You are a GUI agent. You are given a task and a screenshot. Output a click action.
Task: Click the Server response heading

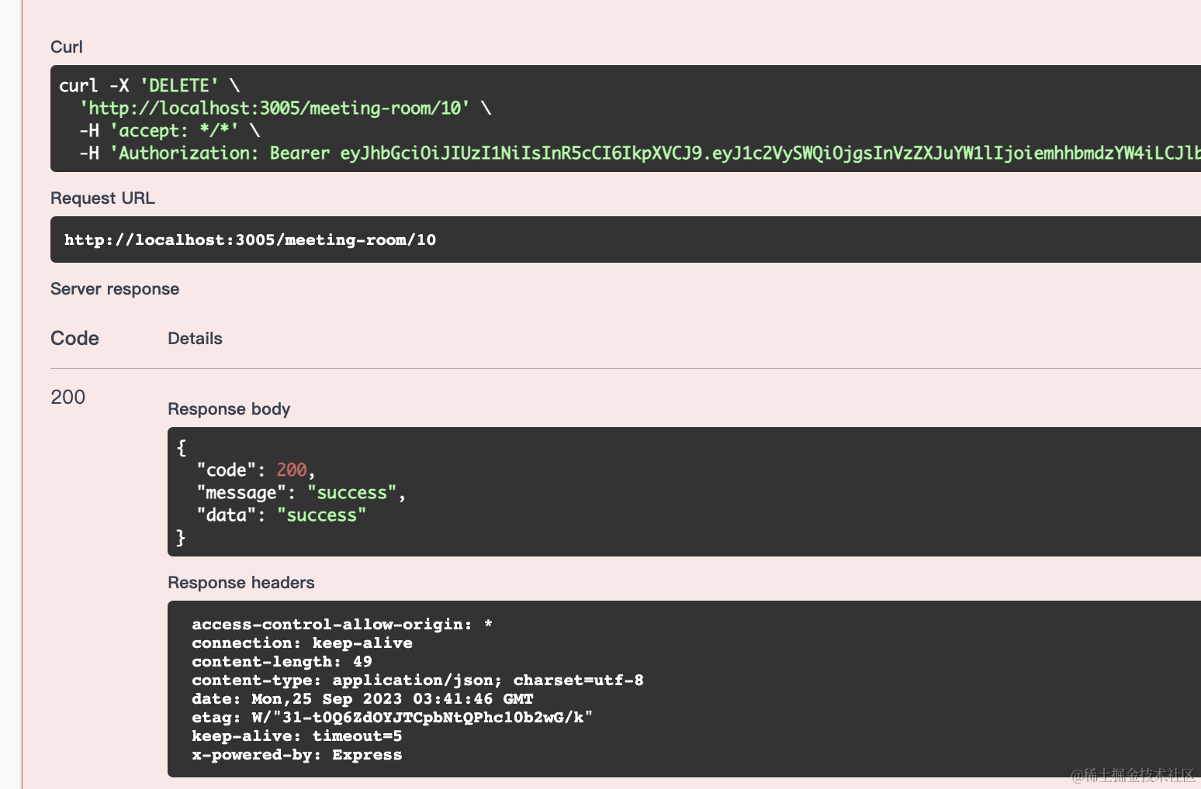(115, 289)
